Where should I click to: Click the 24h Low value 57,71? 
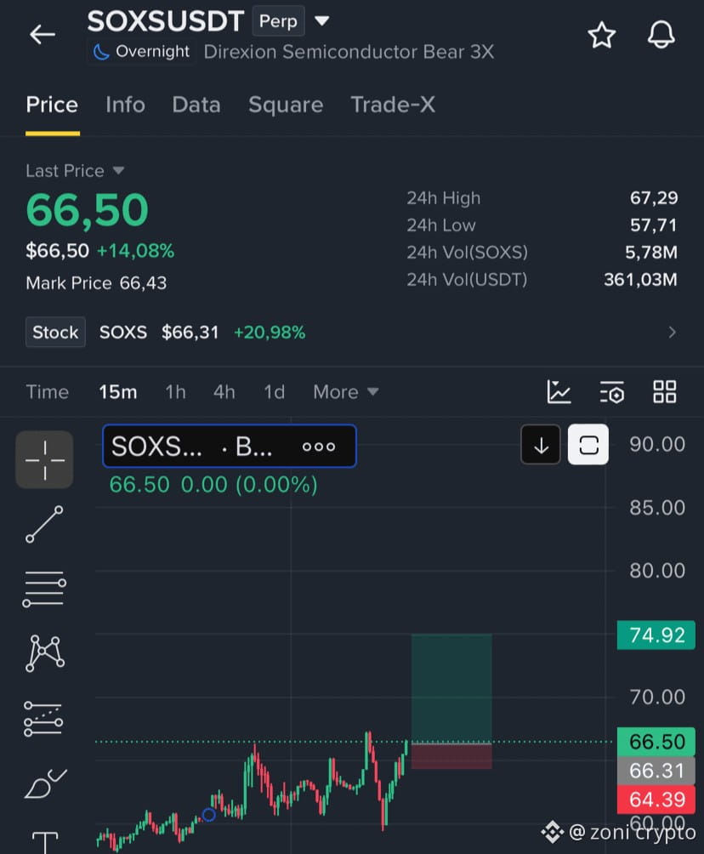click(x=654, y=225)
